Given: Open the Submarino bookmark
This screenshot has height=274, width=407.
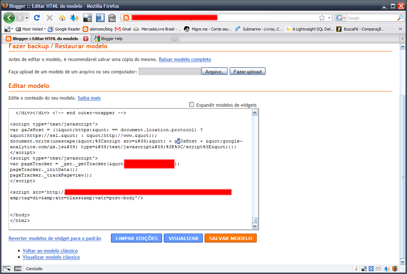Looking at the screenshot, I should click(259, 29).
